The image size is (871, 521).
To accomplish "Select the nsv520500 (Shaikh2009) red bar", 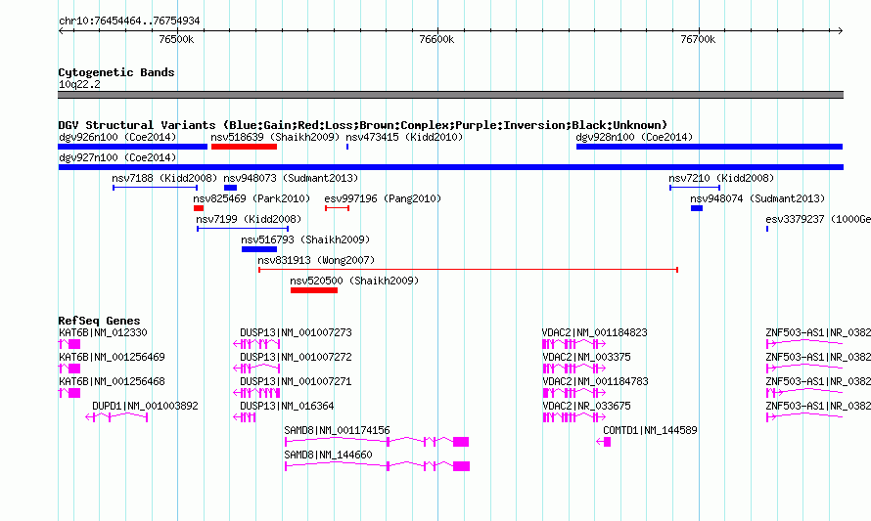I will (314, 290).
